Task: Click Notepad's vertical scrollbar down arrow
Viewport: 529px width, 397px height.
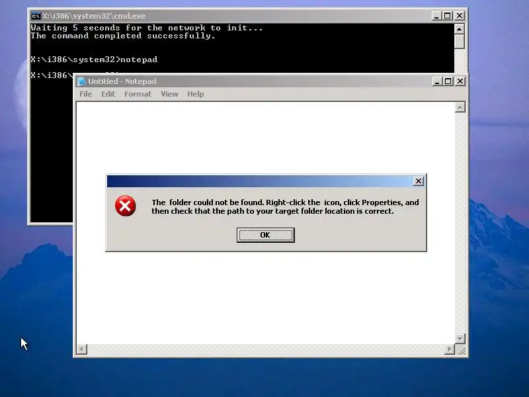Action: point(460,338)
